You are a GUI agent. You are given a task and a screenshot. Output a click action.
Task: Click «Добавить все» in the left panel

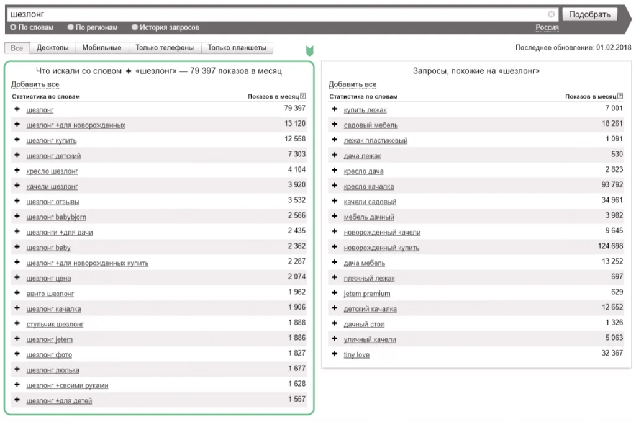click(x=35, y=84)
